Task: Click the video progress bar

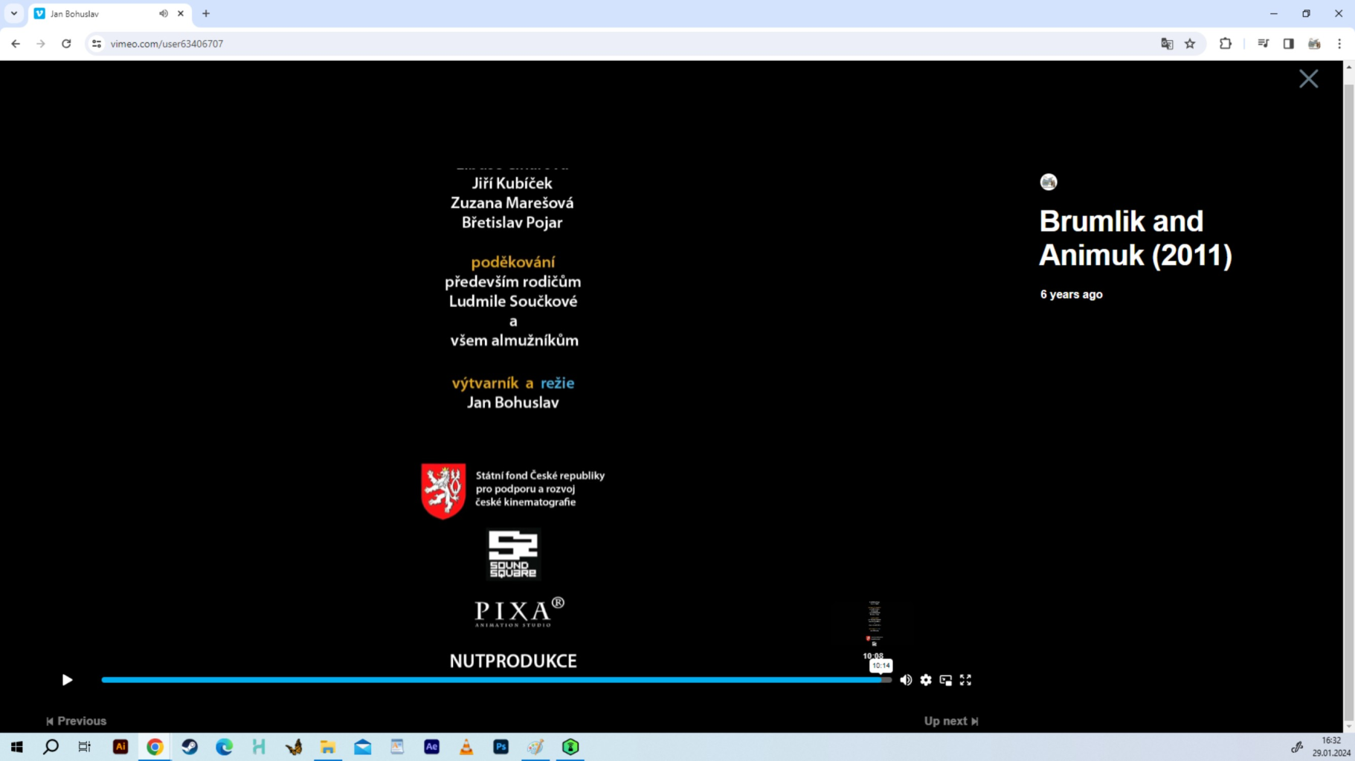Action: point(496,680)
